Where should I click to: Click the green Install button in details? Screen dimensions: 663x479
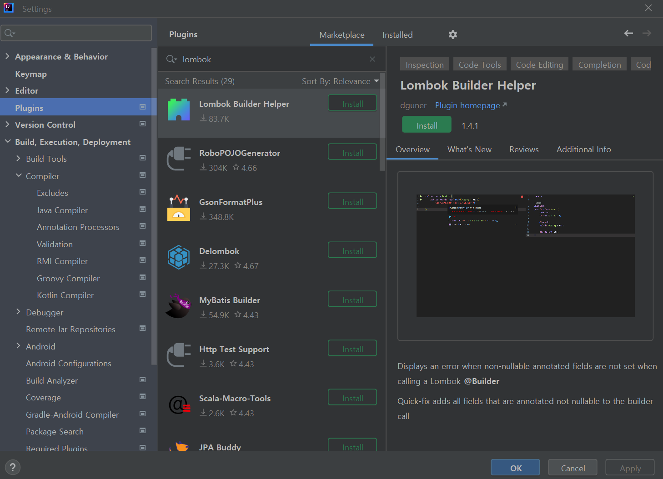[427, 125]
